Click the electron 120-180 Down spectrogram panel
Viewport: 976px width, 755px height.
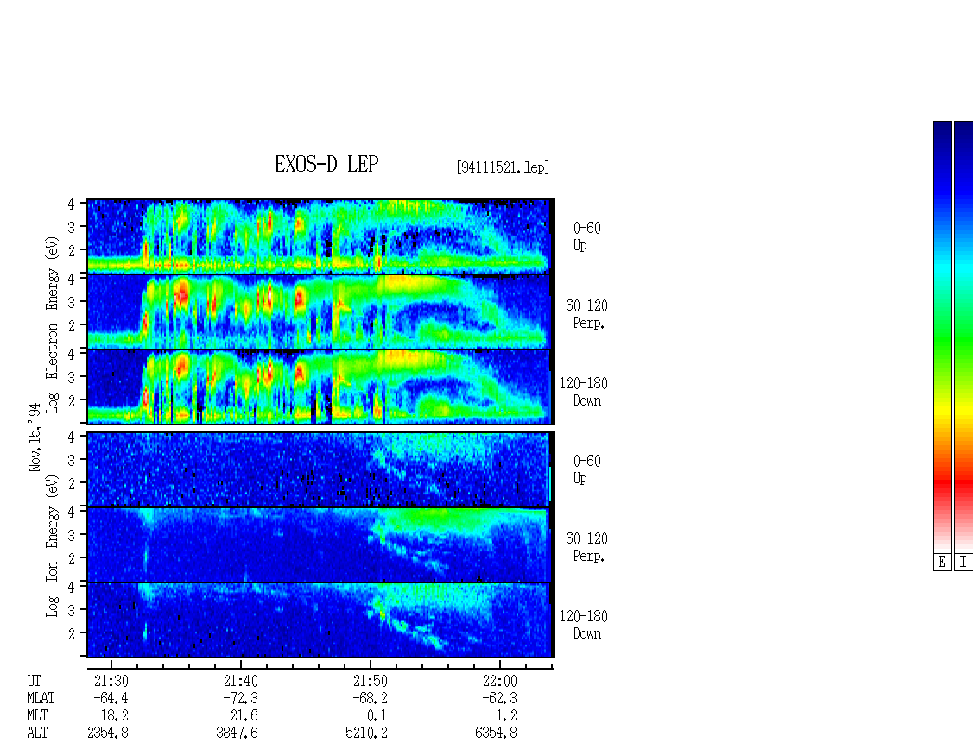pyautogui.click(x=320, y=387)
